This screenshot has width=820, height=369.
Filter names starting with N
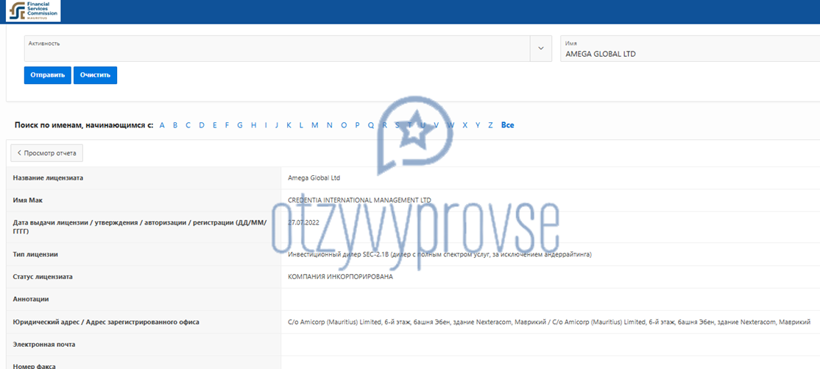(x=330, y=125)
